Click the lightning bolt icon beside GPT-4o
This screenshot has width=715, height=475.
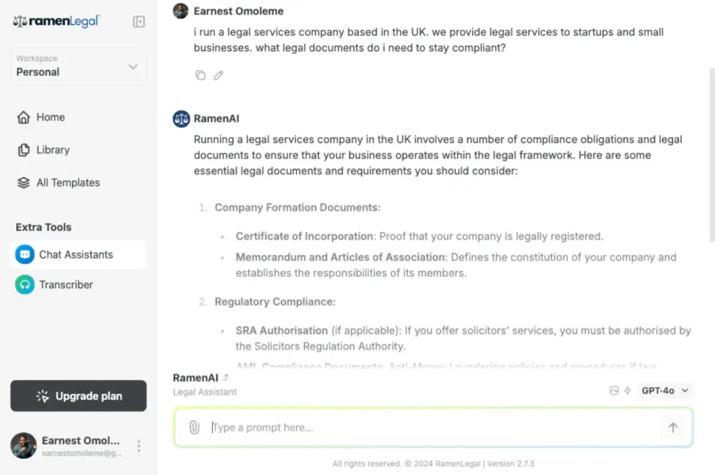[x=626, y=390]
